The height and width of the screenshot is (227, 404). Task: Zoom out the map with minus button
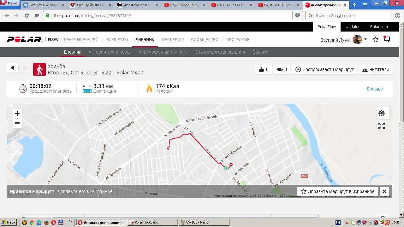[x=17, y=123]
